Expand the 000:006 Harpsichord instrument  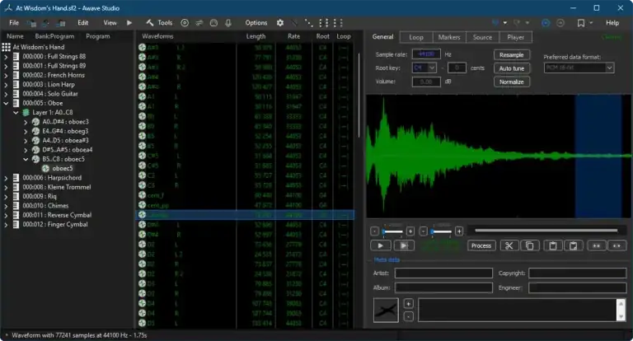pos(6,178)
